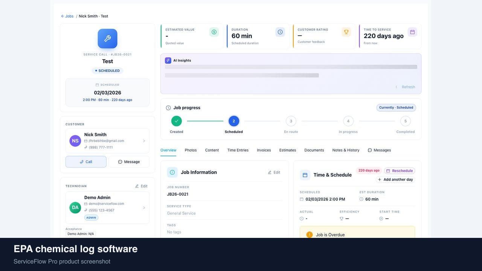Open the Messages tab
This screenshot has width=482, height=271.
click(379, 150)
